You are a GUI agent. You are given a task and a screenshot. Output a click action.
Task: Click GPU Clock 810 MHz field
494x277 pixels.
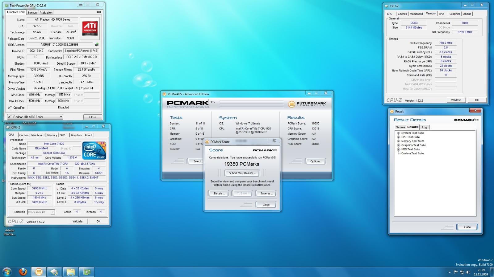[x=35, y=95]
